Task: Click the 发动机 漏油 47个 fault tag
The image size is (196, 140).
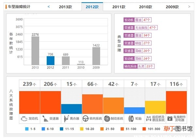Action: point(138,20)
